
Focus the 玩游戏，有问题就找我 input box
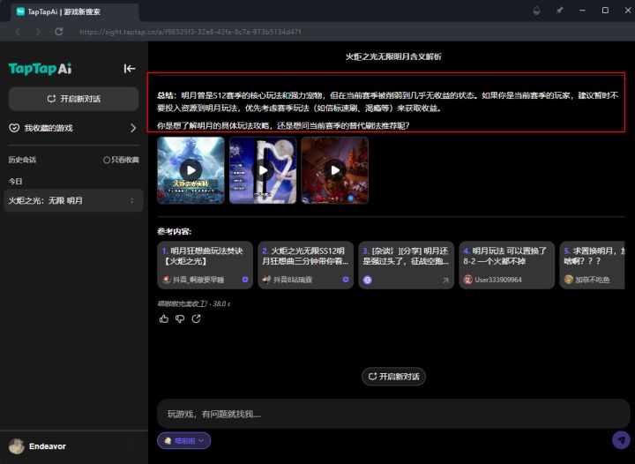tap(393, 414)
